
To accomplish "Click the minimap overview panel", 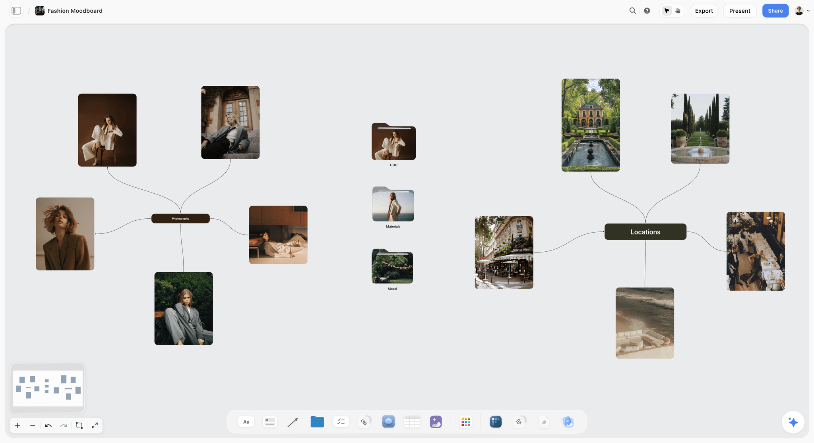I will point(48,388).
